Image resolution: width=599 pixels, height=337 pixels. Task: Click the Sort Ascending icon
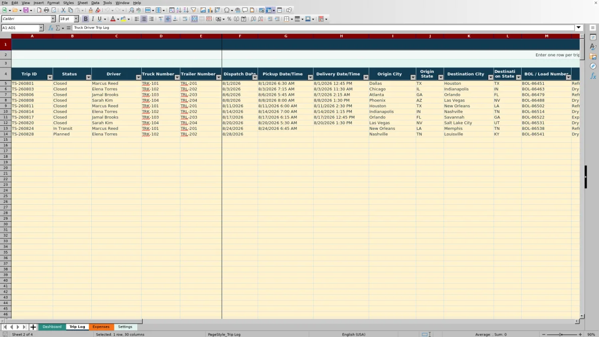click(x=179, y=10)
